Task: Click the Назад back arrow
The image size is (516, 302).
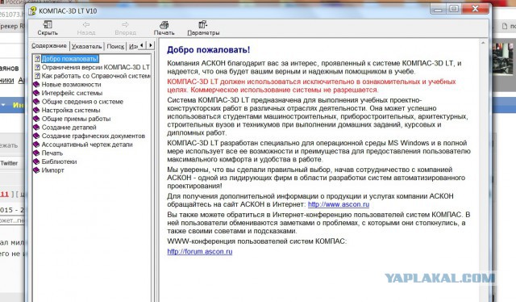Action: point(86,25)
